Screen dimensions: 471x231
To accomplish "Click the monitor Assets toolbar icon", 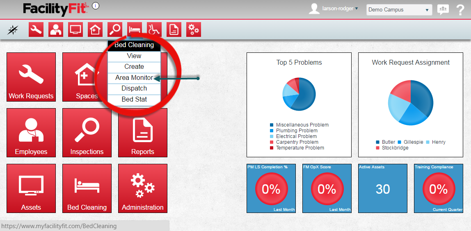I will pyautogui.click(x=75, y=29).
